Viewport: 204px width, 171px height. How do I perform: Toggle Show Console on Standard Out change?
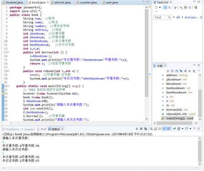(164, 129)
